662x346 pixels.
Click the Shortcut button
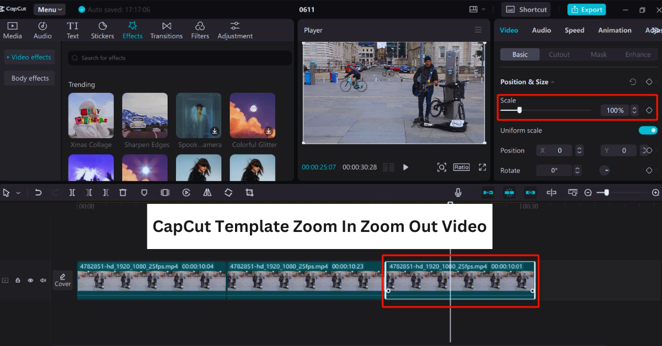526,9
